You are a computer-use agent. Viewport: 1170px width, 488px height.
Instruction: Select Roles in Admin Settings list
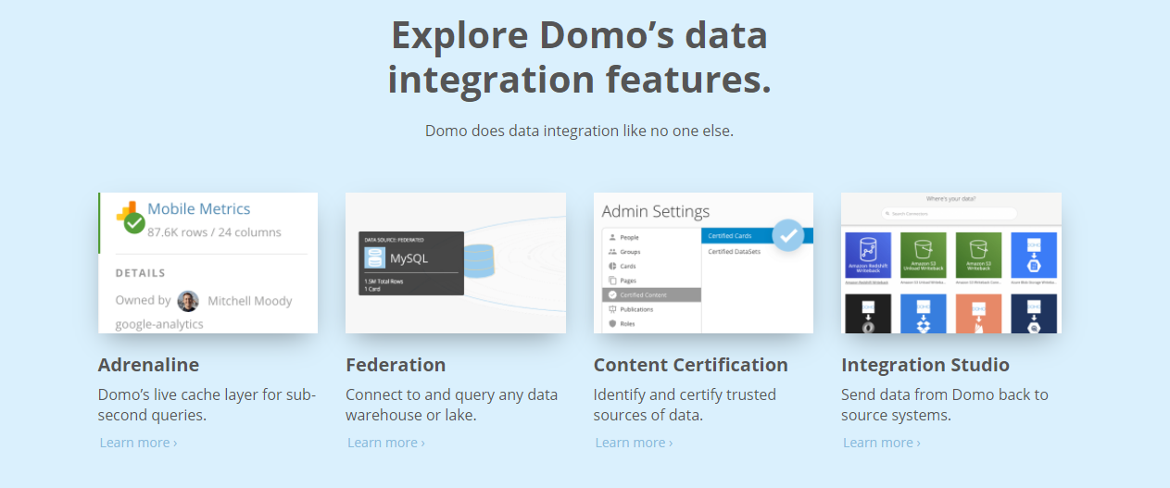[652, 324]
